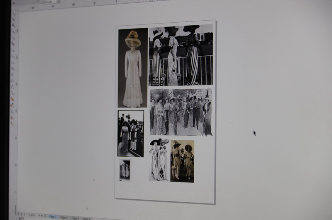
Task: Switch to the Page 2 tab
Action: click(x=63, y=218)
